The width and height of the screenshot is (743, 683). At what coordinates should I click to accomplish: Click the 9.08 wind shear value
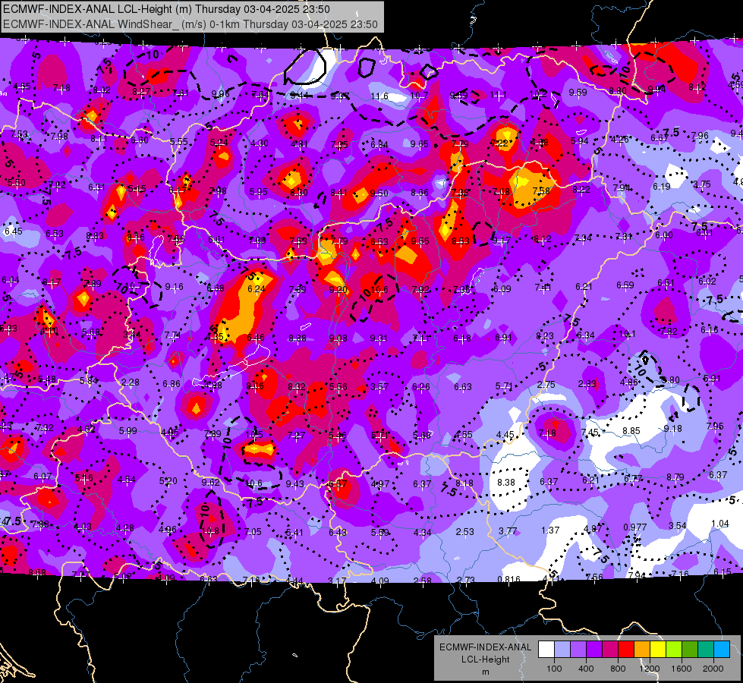(338, 338)
